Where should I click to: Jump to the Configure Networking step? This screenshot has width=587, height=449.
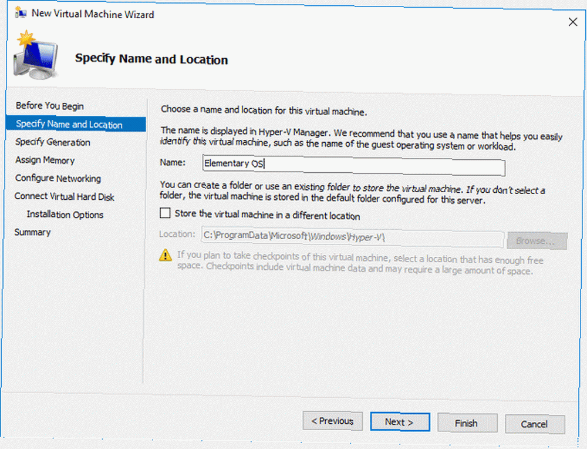click(x=58, y=178)
